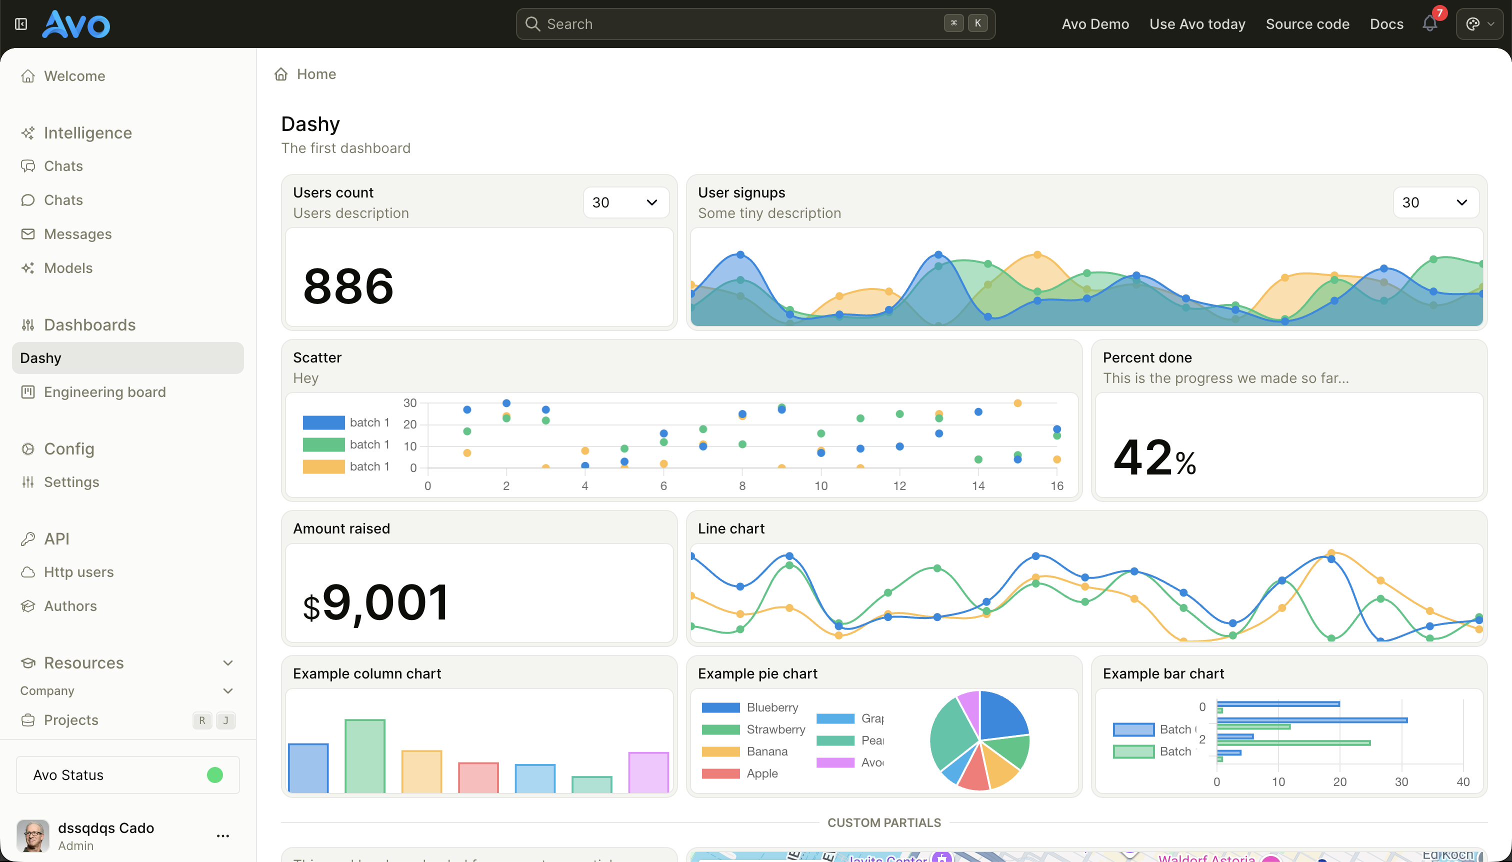
Task: Open the color scheme palette switcher
Action: (1479, 23)
